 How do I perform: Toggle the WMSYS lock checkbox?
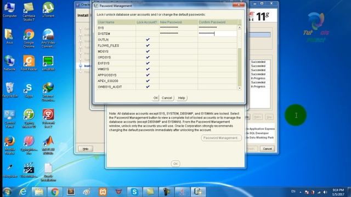coord(148,69)
